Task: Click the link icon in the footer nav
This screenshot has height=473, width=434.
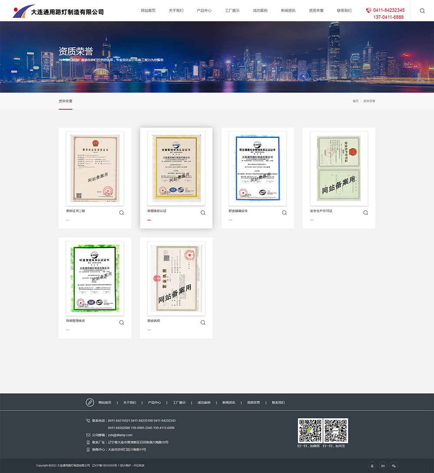Action: coord(90,402)
